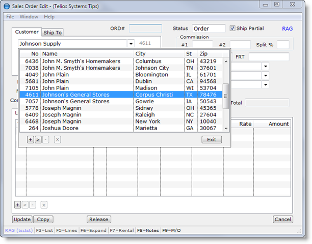This screenshot has width=312, height=244.
Task: Open the Window menu
Action: 29,16
